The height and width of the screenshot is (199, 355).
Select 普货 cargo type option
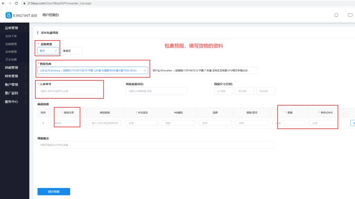48,51
